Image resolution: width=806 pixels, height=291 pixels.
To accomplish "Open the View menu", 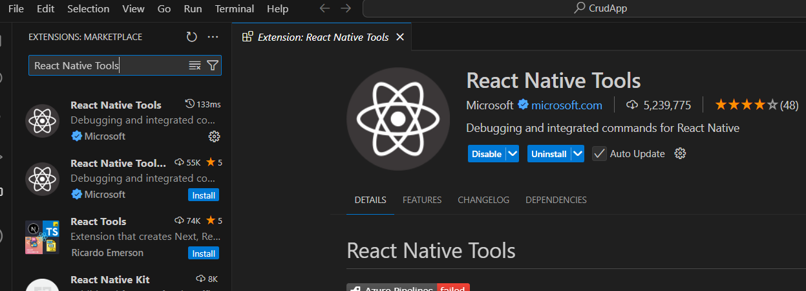I will (x=133, y=9).
